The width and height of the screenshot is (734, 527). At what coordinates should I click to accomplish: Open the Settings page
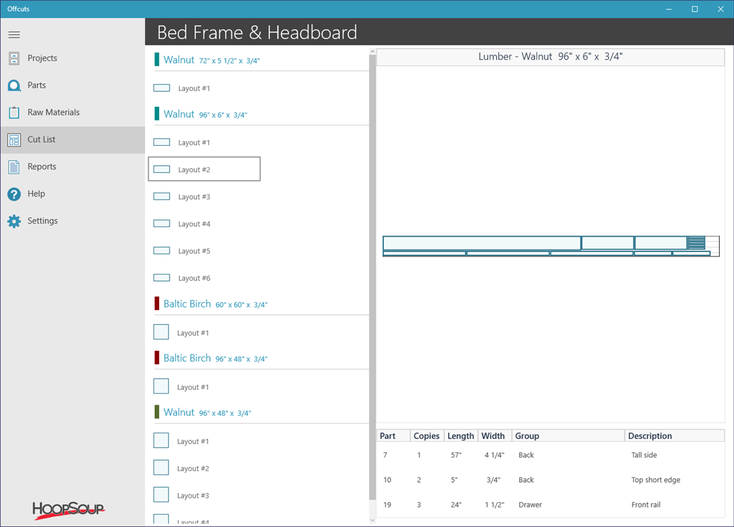pos(73,221)
